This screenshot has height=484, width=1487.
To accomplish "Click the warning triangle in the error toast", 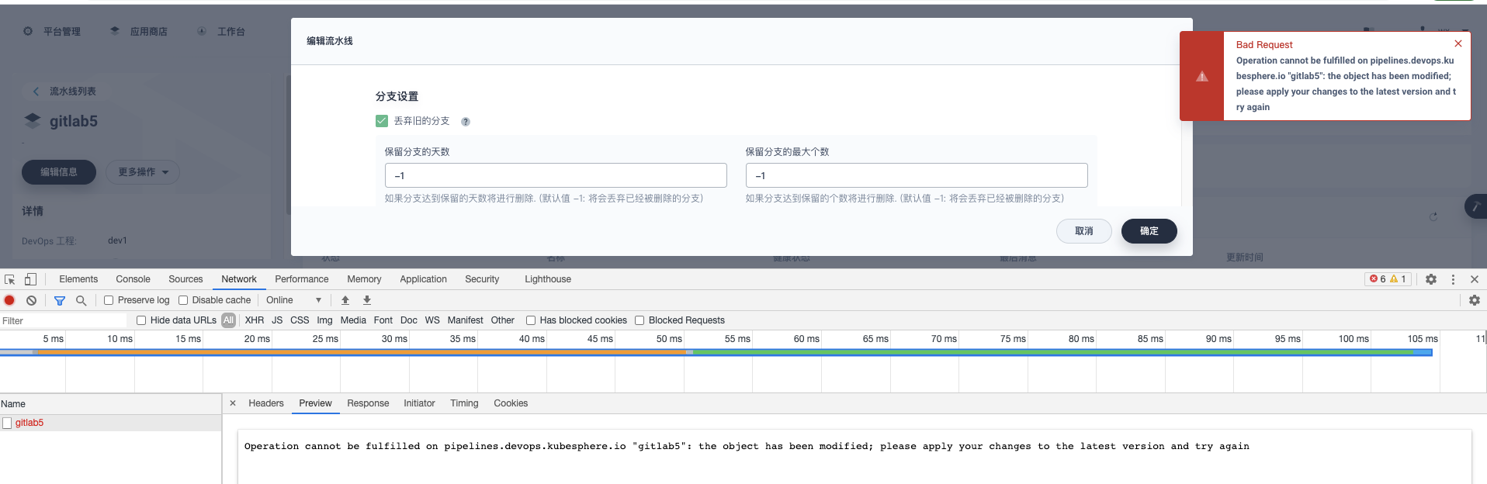I will click(x=1202, y=76).
